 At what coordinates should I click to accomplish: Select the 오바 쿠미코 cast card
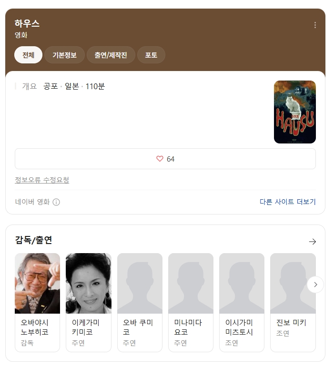[140, 302]
